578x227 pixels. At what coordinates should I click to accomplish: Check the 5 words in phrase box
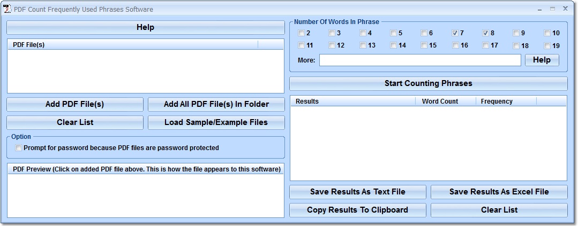394,33
